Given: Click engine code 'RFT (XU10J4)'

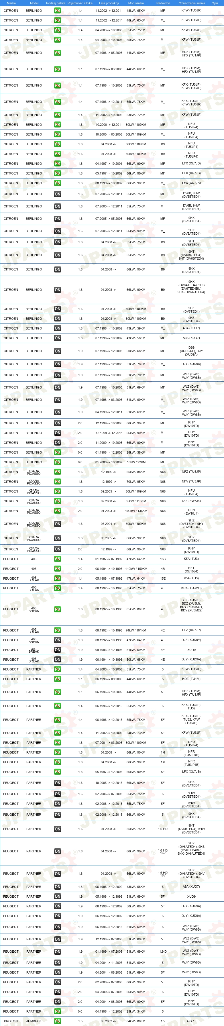Looking at the screenshot, I should click(x=191, y=570).
